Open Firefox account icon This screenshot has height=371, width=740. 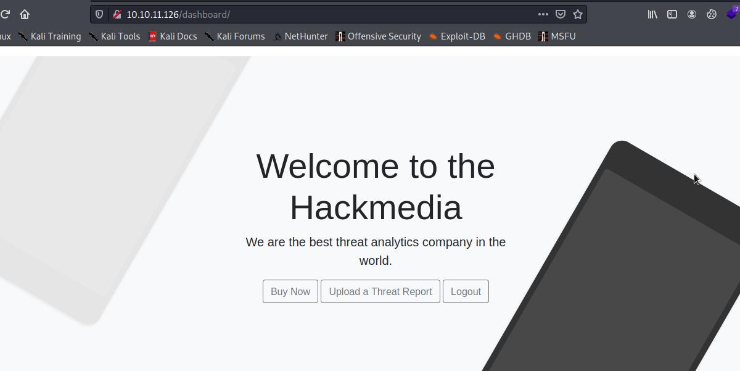pos(692,14)
